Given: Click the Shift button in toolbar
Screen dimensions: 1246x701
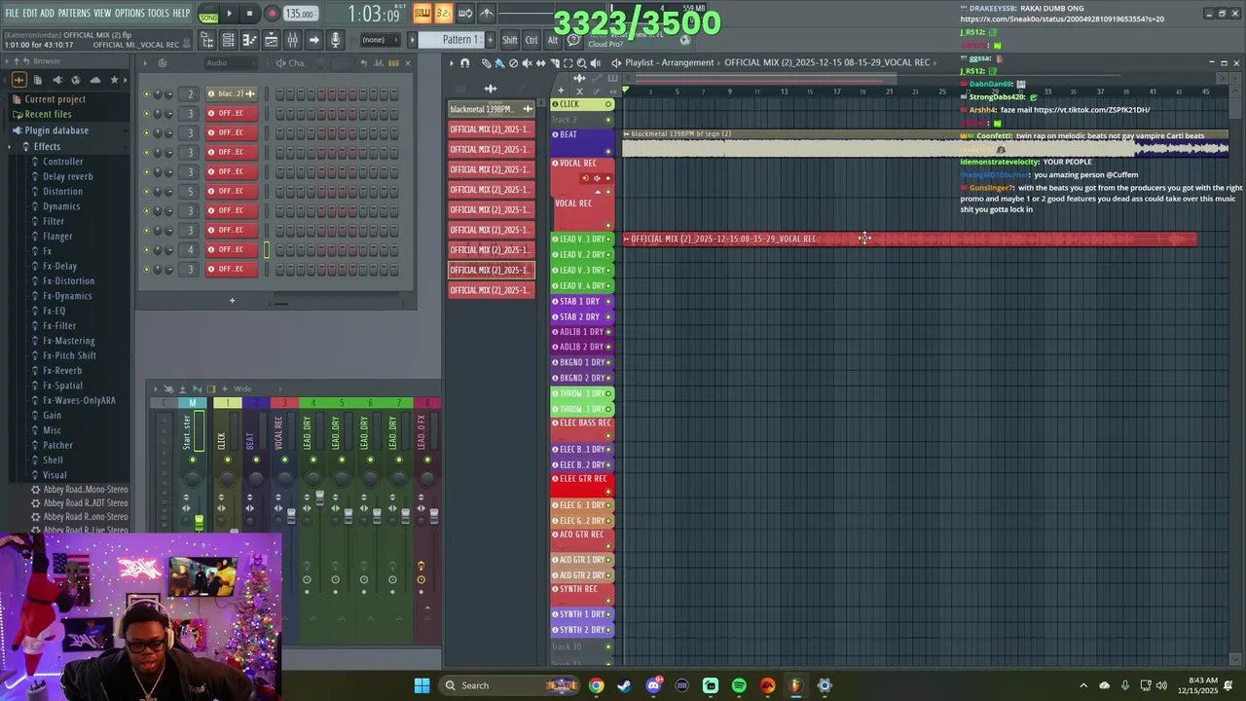Looking at the screenshot, I should 510,40.
